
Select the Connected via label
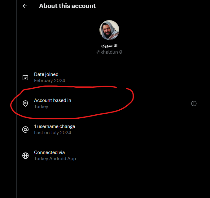pos(49,152)
